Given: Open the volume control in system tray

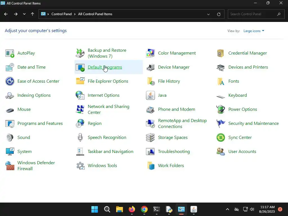Looking at the screenshot, I should (252, 209).
